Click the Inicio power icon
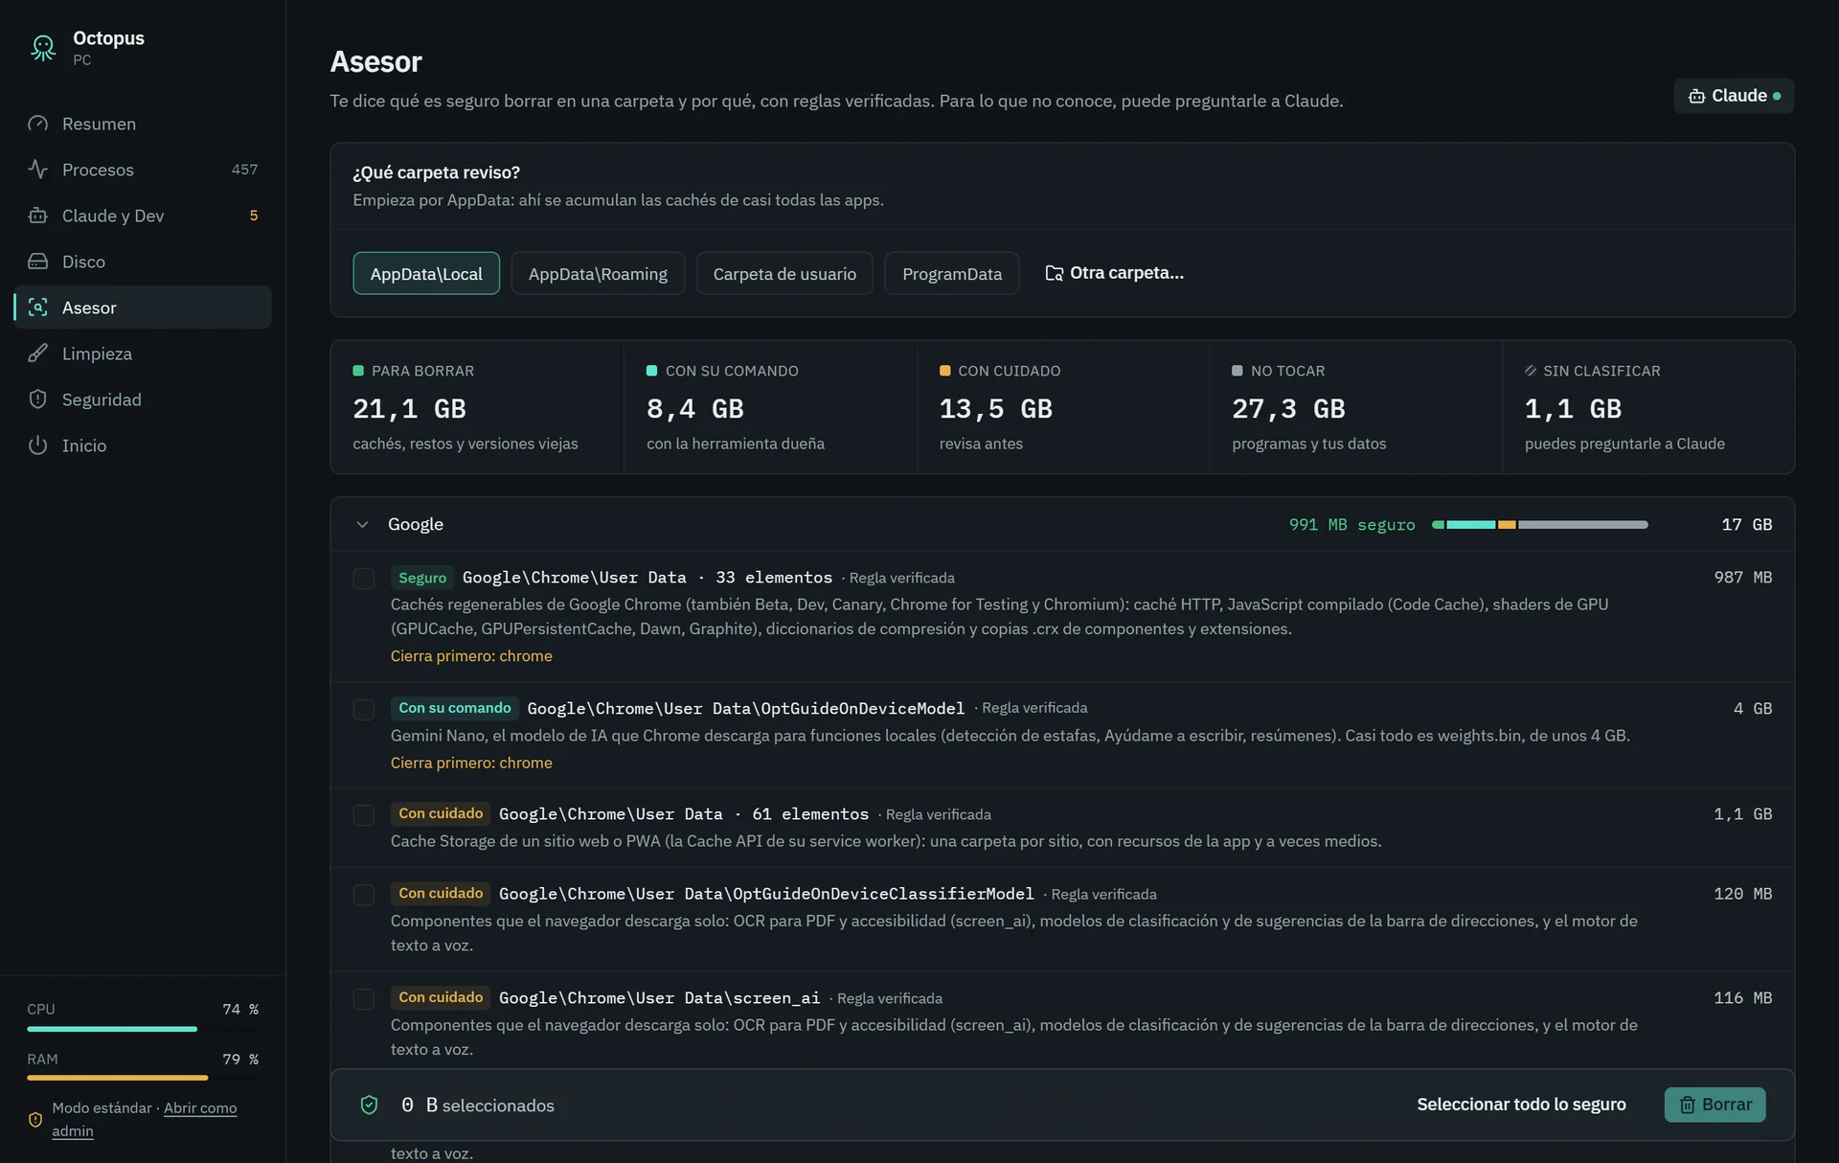Viewport: 1839px width, 1163px height. point(37,445)
